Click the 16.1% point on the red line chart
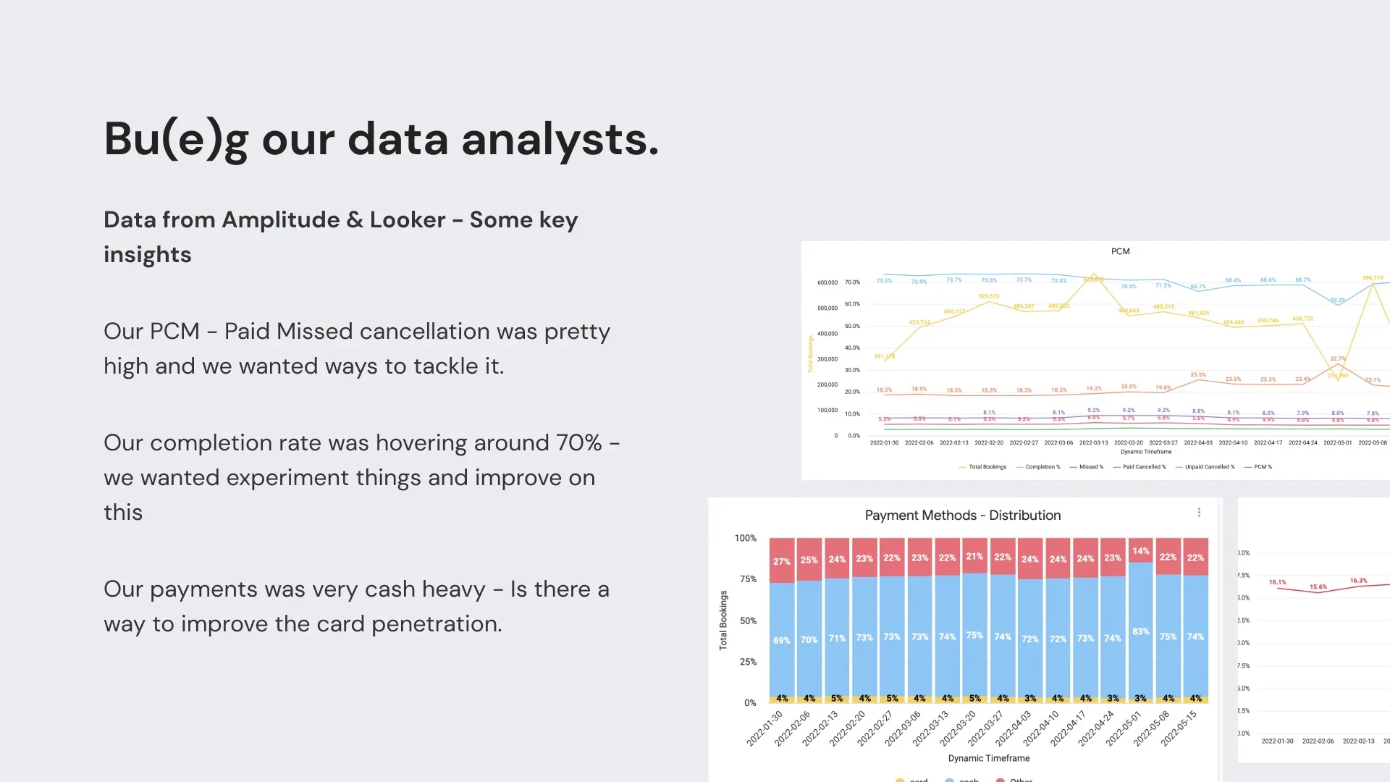This screenshot has width=1390, height=782. click(1278, 588)
